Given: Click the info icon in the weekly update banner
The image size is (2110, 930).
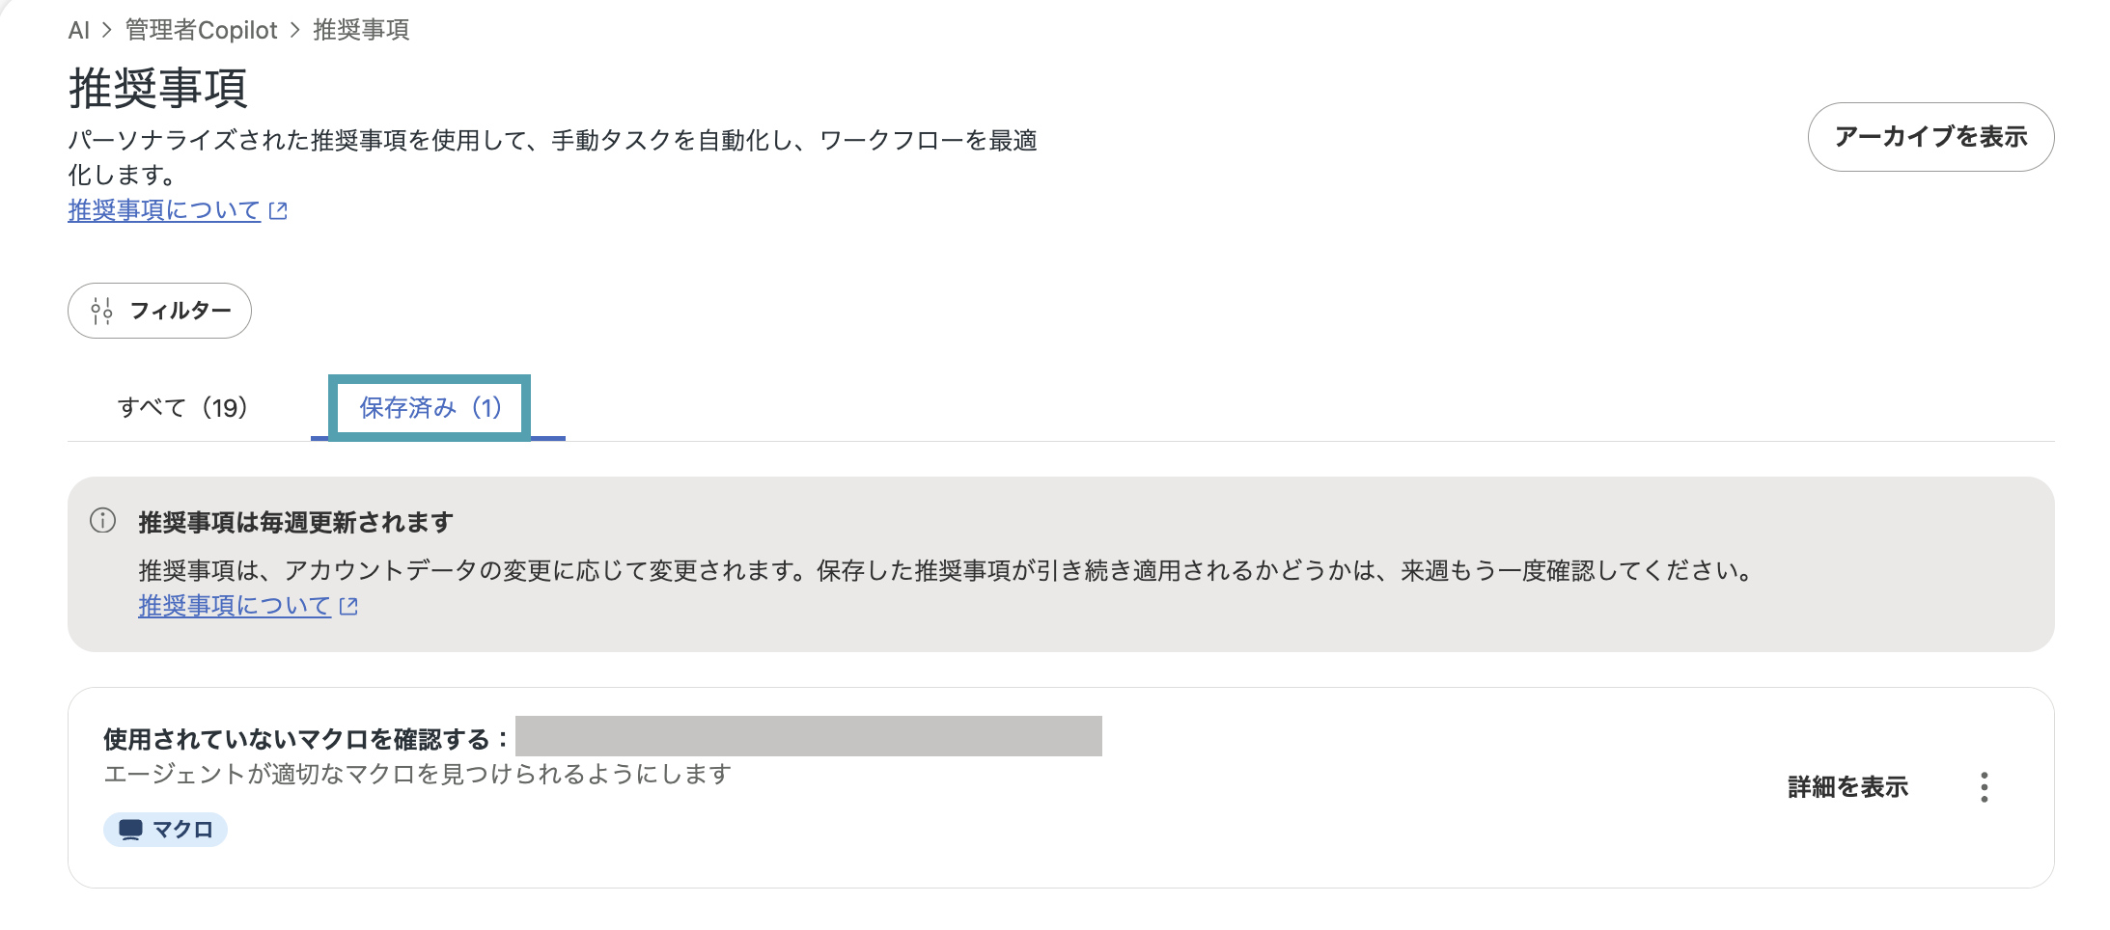Looking at the screenshot, I should [x=102, y=521].
